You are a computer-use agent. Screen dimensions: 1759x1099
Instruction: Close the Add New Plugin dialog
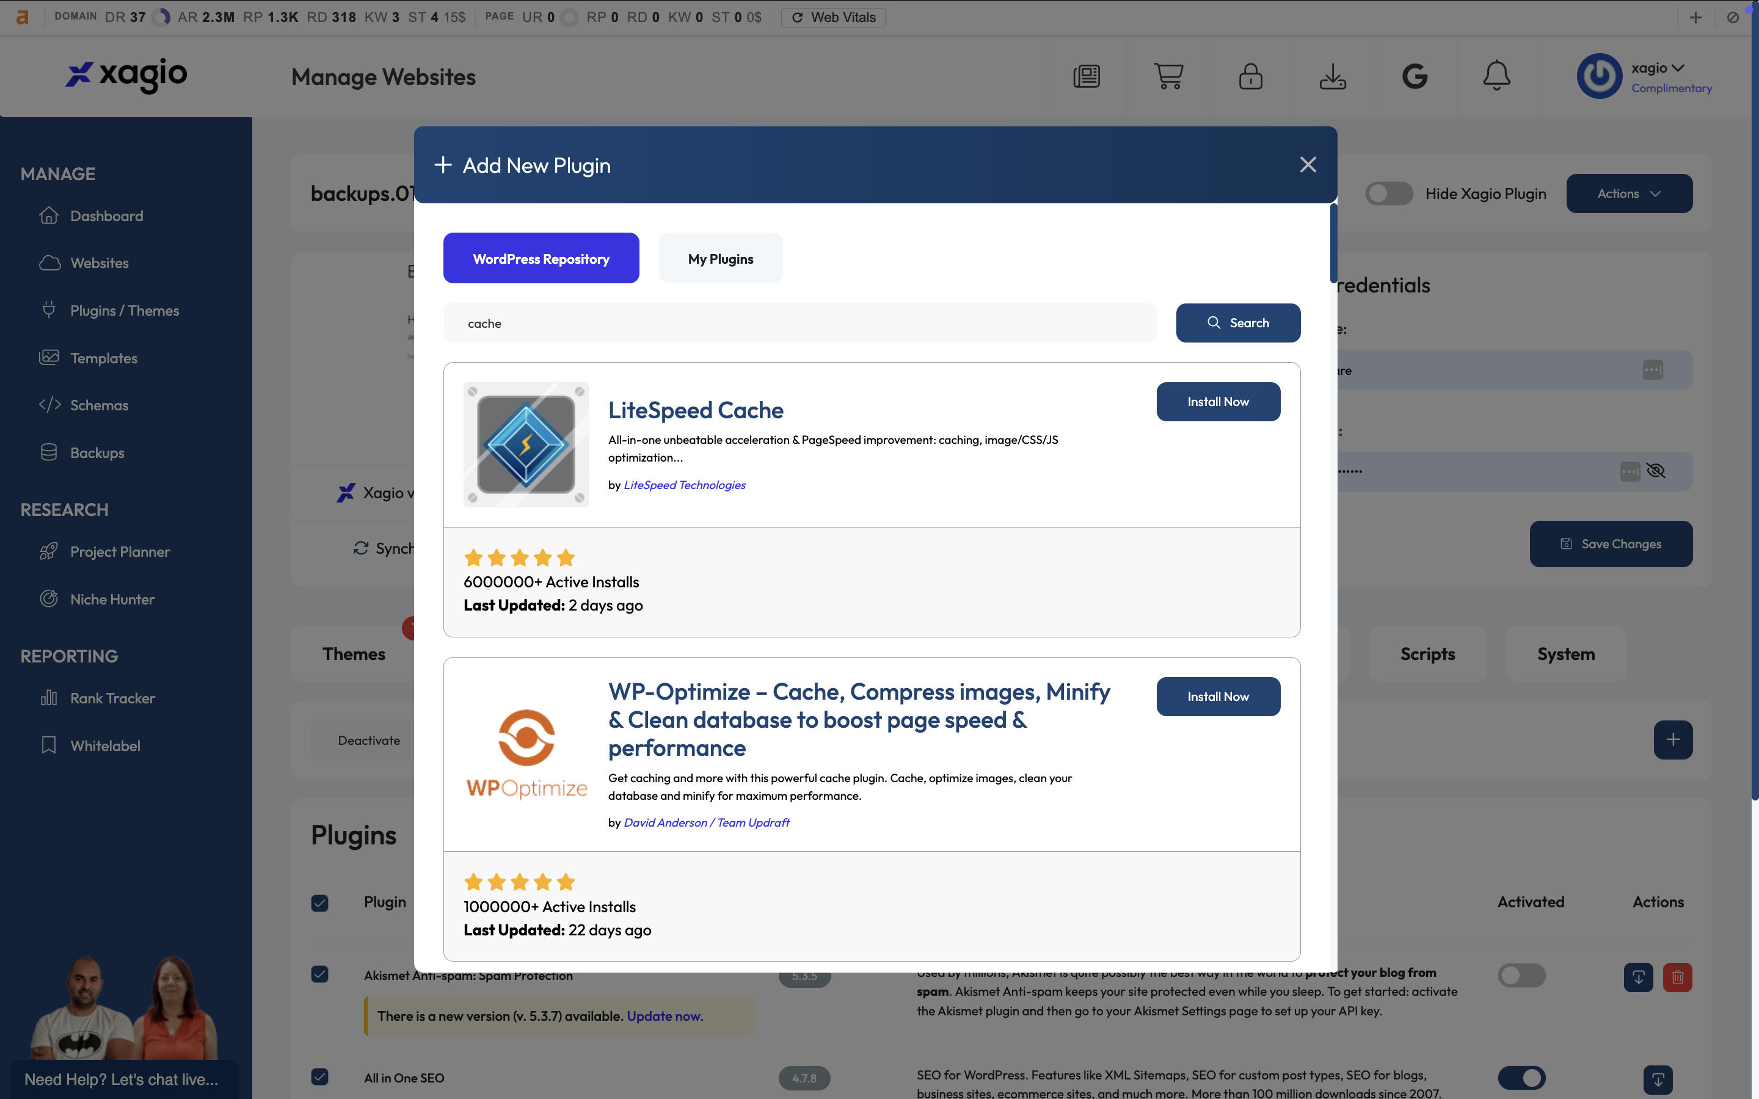(x=1308, y=165)
